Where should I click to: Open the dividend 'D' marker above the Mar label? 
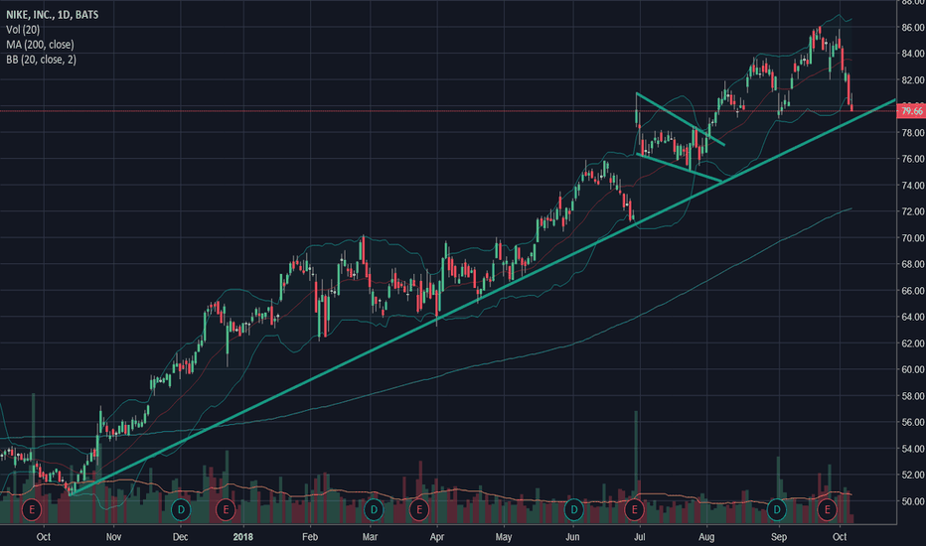pyautogui.click(x=374, y=509)
